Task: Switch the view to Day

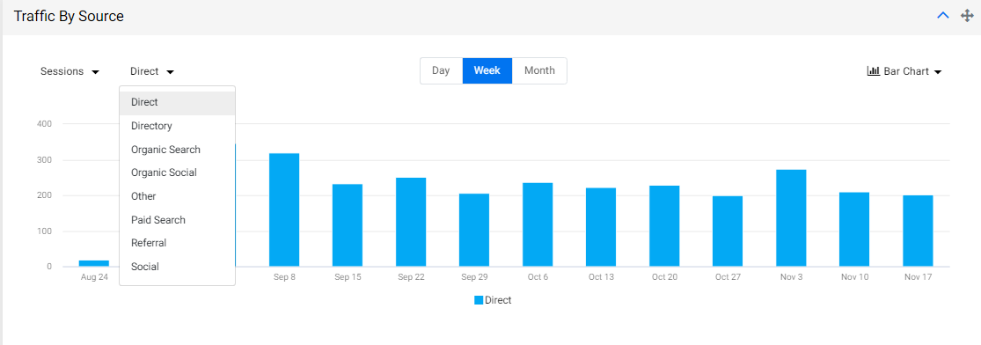Action: click(x=441, y=70)
